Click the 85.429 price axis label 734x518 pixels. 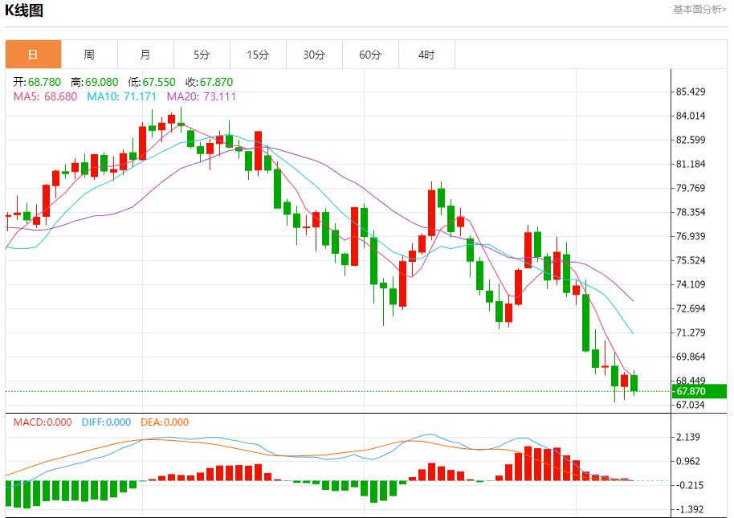(691, 92)
